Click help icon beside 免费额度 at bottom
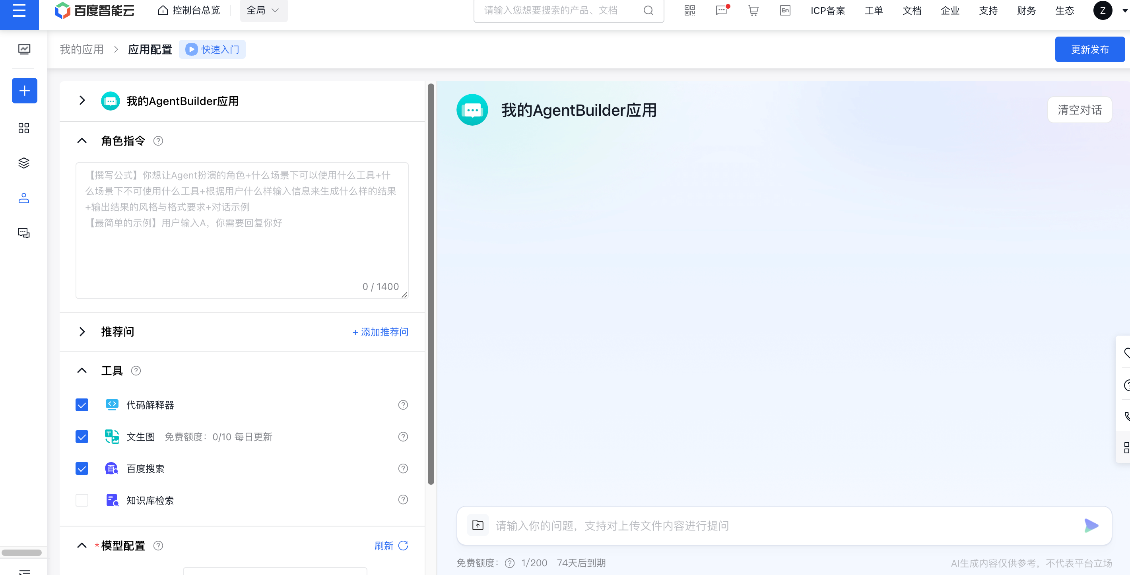The width and height of the screenshot is (1130, 575). [x=509, y=563]
